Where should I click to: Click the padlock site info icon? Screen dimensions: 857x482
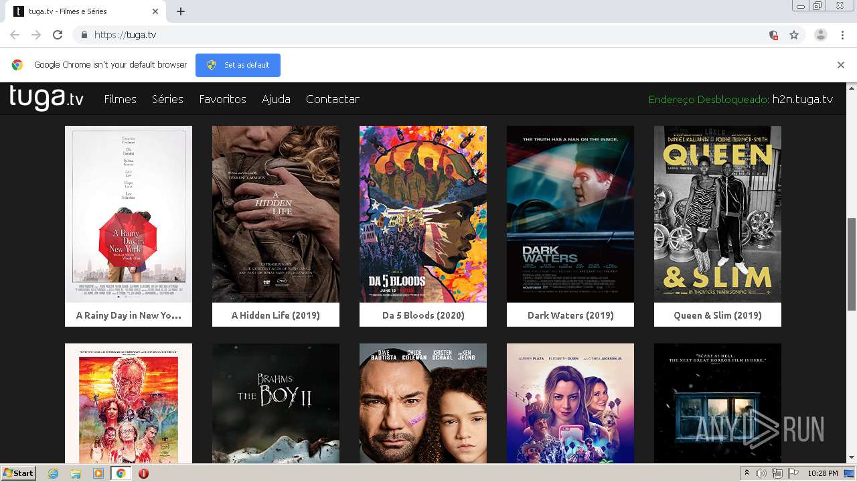[x=84, y=35]
